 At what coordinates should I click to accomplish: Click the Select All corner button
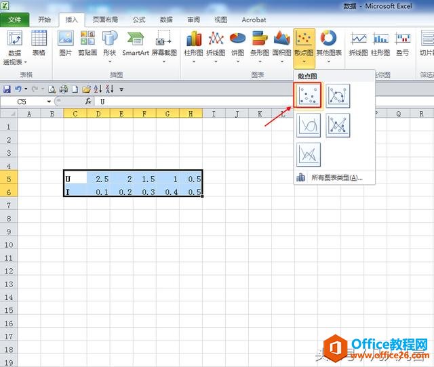(9, 113)
